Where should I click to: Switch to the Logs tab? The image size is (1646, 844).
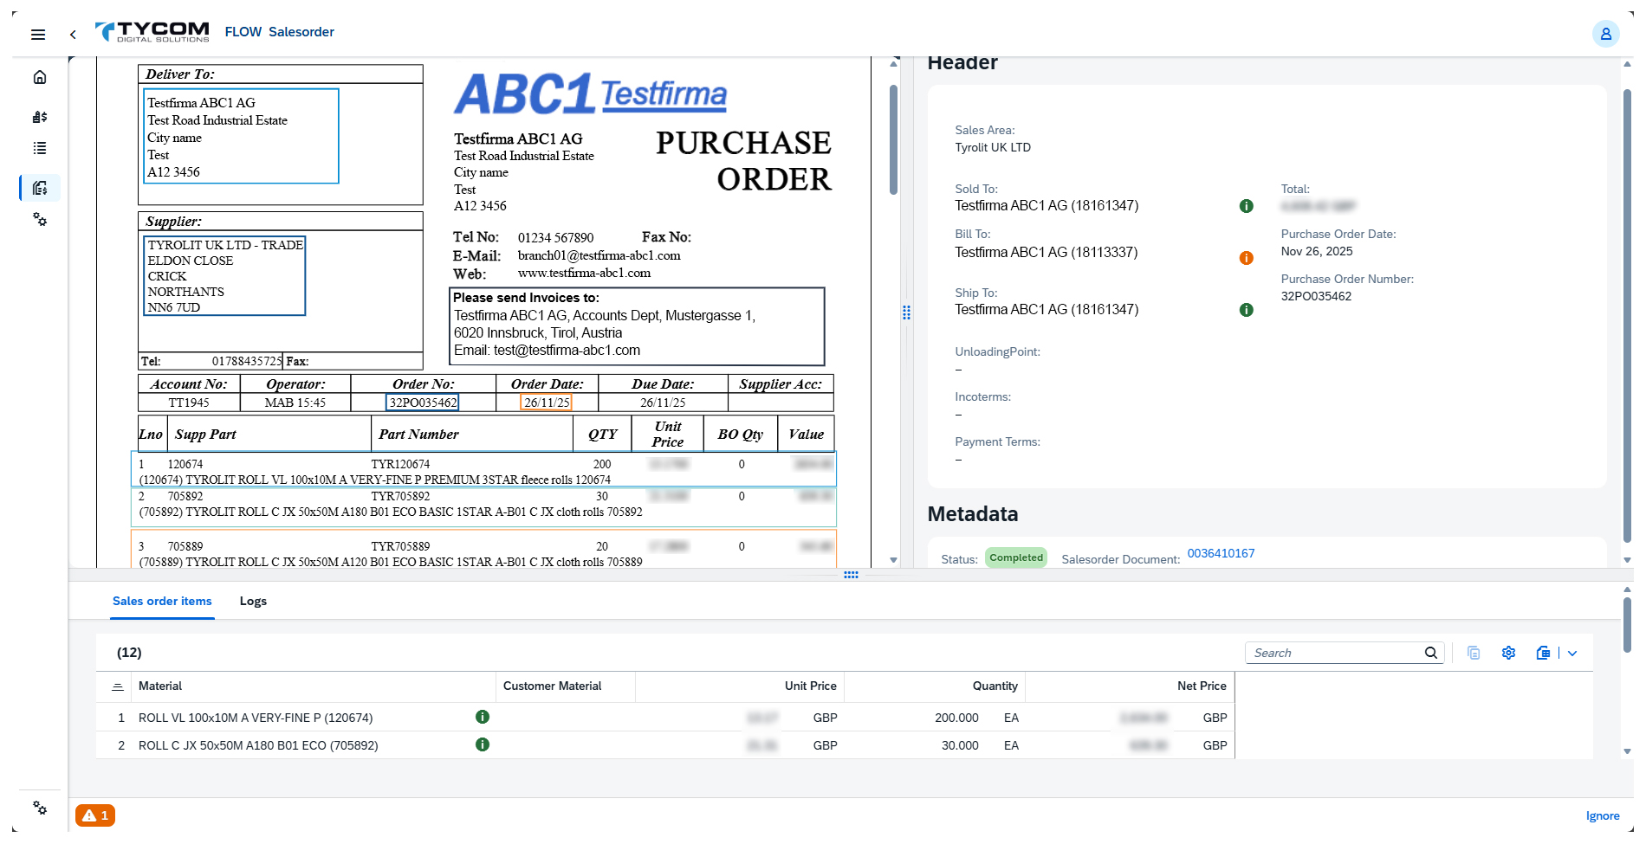253,601
